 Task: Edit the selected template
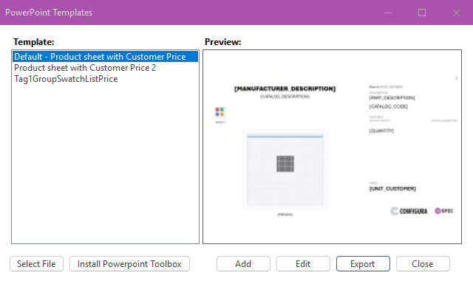click(x=303, y=264)
